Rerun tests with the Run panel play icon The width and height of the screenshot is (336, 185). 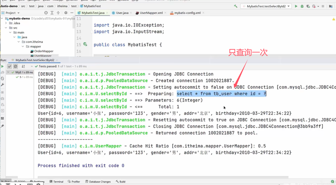(3, 67)
